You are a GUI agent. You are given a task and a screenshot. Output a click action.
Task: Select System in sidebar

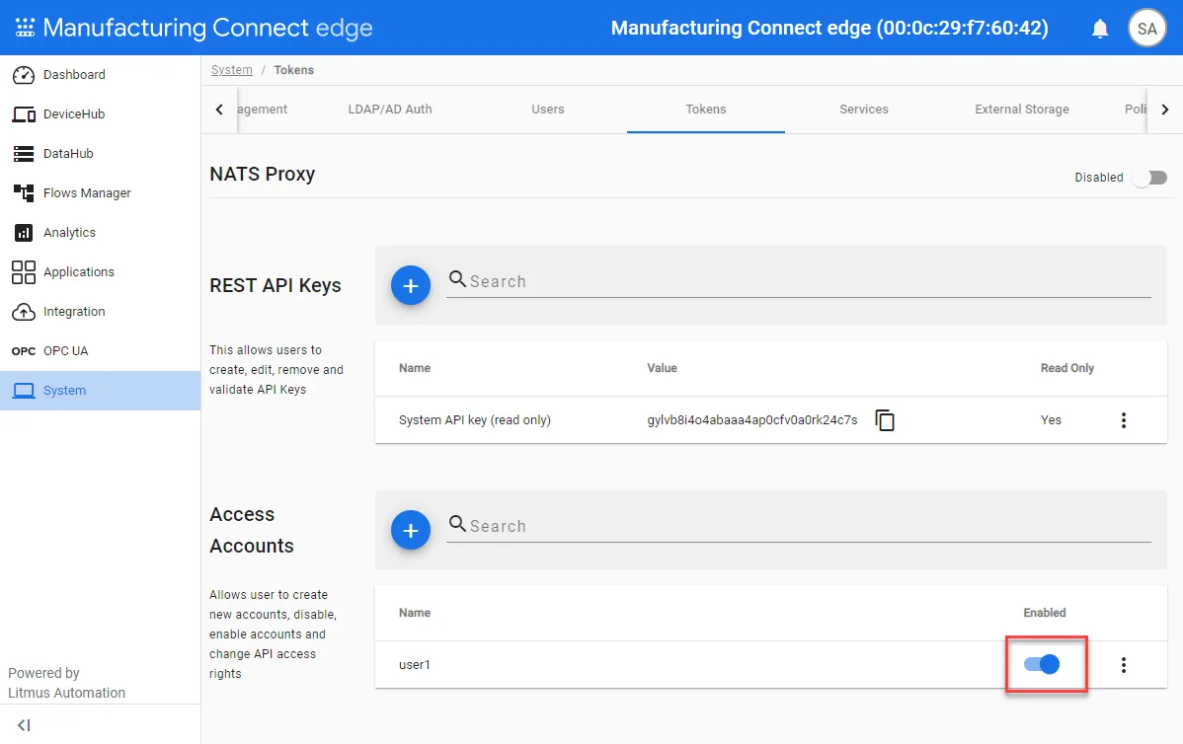[x=101, y=391]
